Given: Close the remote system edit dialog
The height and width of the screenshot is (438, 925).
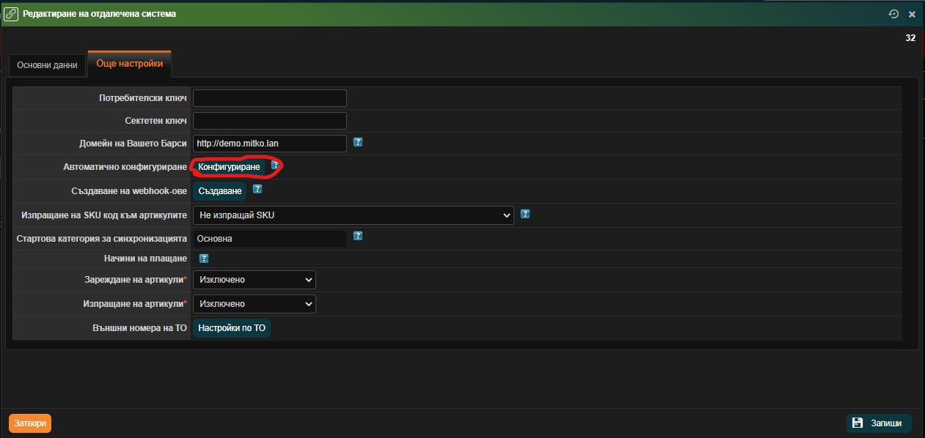Looking at the screenshot, I should click(x=912, y=14).
